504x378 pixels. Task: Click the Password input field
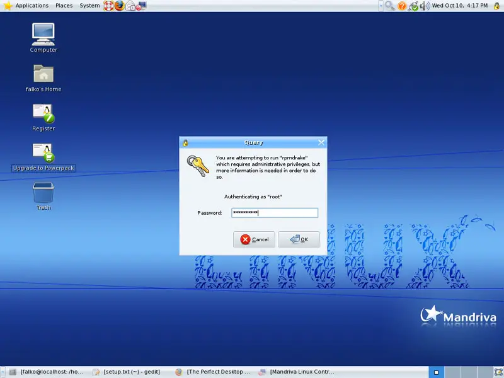click(x=275, y=213)
